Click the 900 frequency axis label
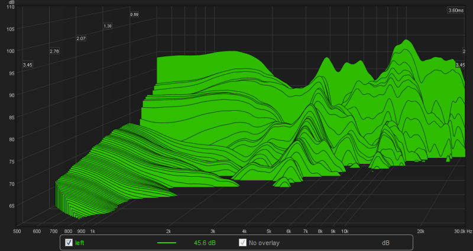Image resolution: width=473 pixels, height=251 pixels. 81,232
